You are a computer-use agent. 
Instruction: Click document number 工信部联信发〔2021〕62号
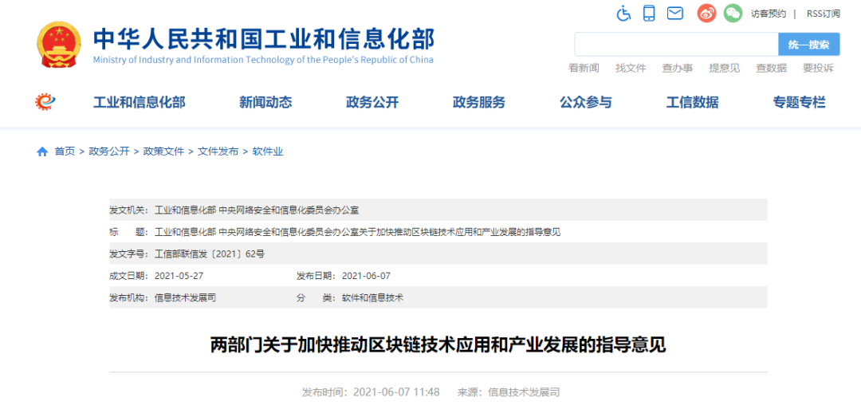(x=210, y=254)
